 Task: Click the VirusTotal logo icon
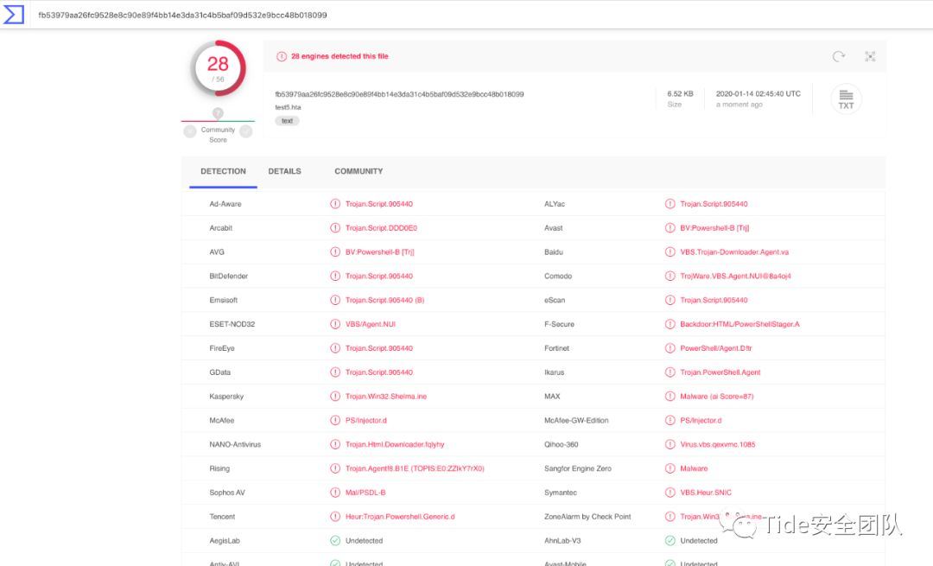coord(13,15)
